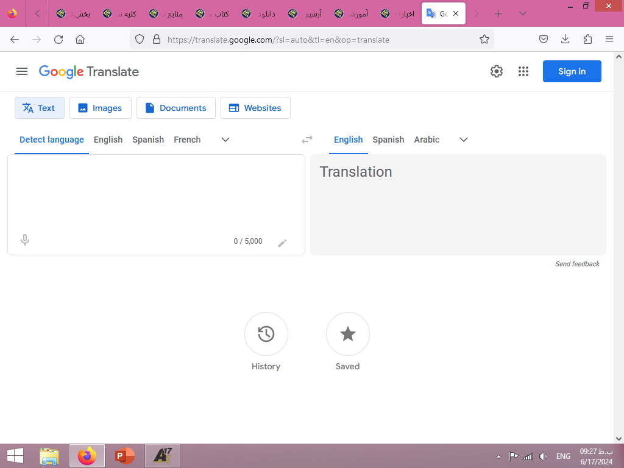Click the Sign in button

point(572,72)
